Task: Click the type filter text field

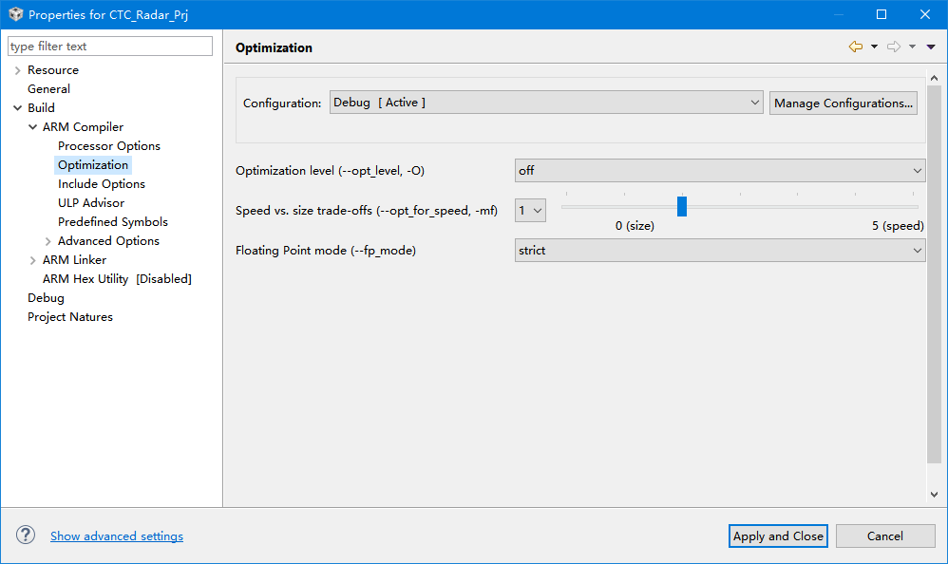Action: pyautogui.click(x=110, y=47)
